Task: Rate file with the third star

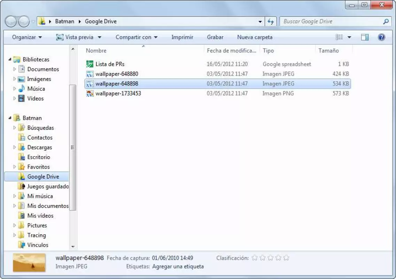Action: pyautogui.click(x=270, y=258)
